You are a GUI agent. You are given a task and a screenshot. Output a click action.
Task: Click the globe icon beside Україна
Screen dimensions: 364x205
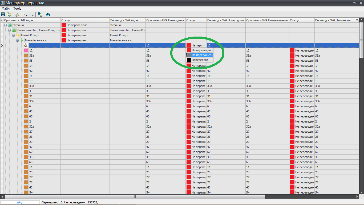point(10,25)
